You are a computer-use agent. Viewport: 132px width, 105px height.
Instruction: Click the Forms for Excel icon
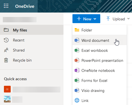[77, 80]
